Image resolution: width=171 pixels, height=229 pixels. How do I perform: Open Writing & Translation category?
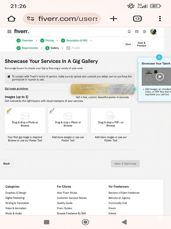[x=17, y=203]
